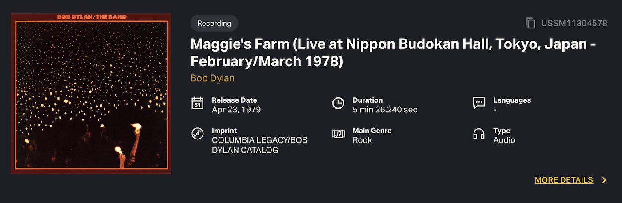The image size is (622, 203).
Task: Click the COLUMBIA LEGACY/BOB DYLAN CATALOG imprint text
Action: point(259,145)
